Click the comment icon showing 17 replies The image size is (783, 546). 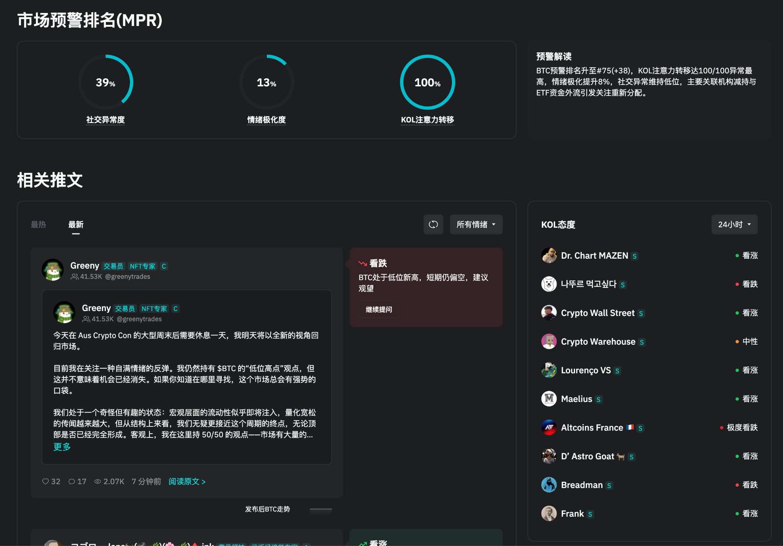(71, 481)
